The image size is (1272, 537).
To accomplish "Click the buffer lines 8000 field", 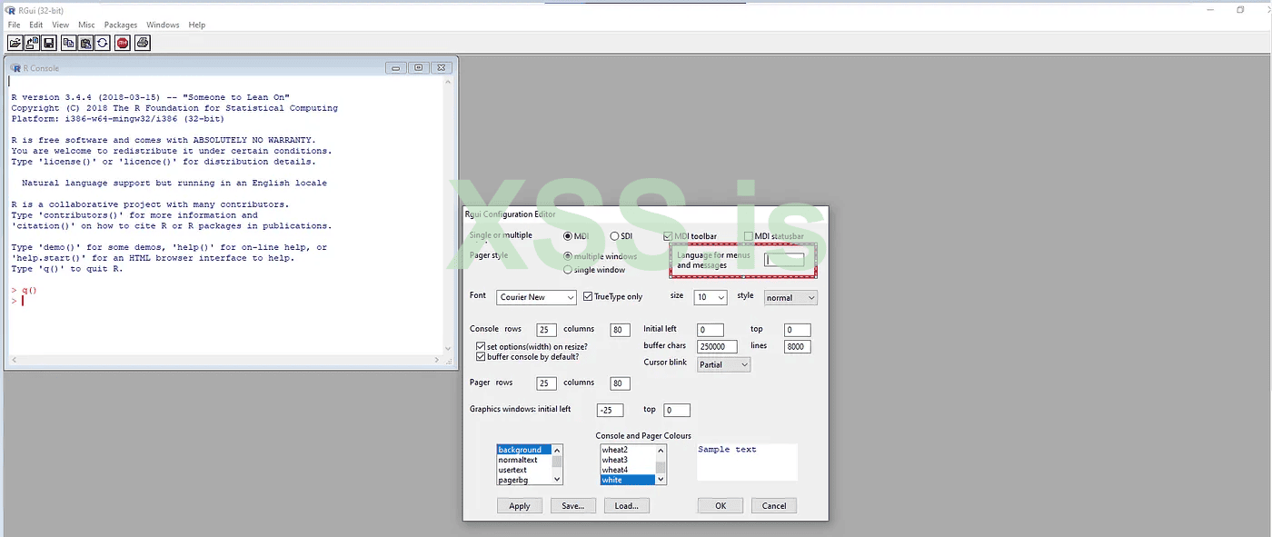I will point(797,346).
